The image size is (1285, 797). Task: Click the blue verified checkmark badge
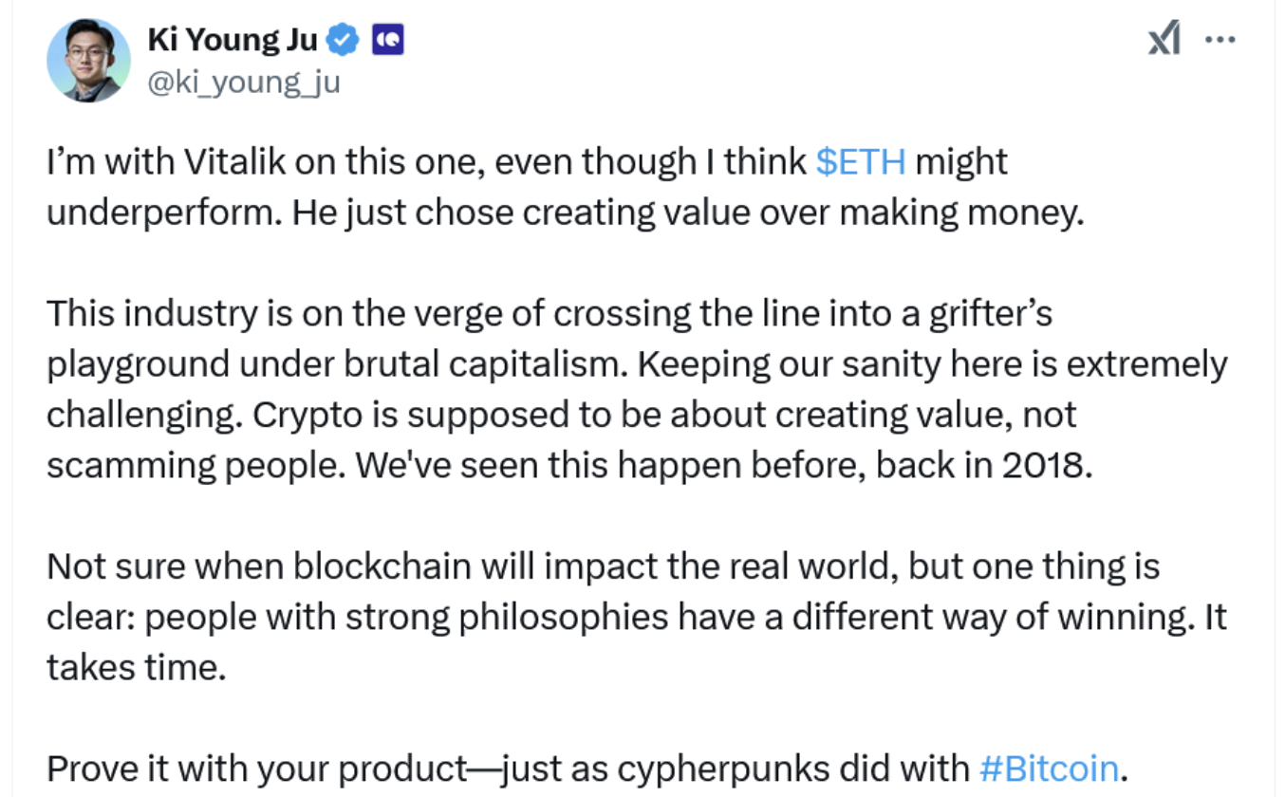pos(343,40)
